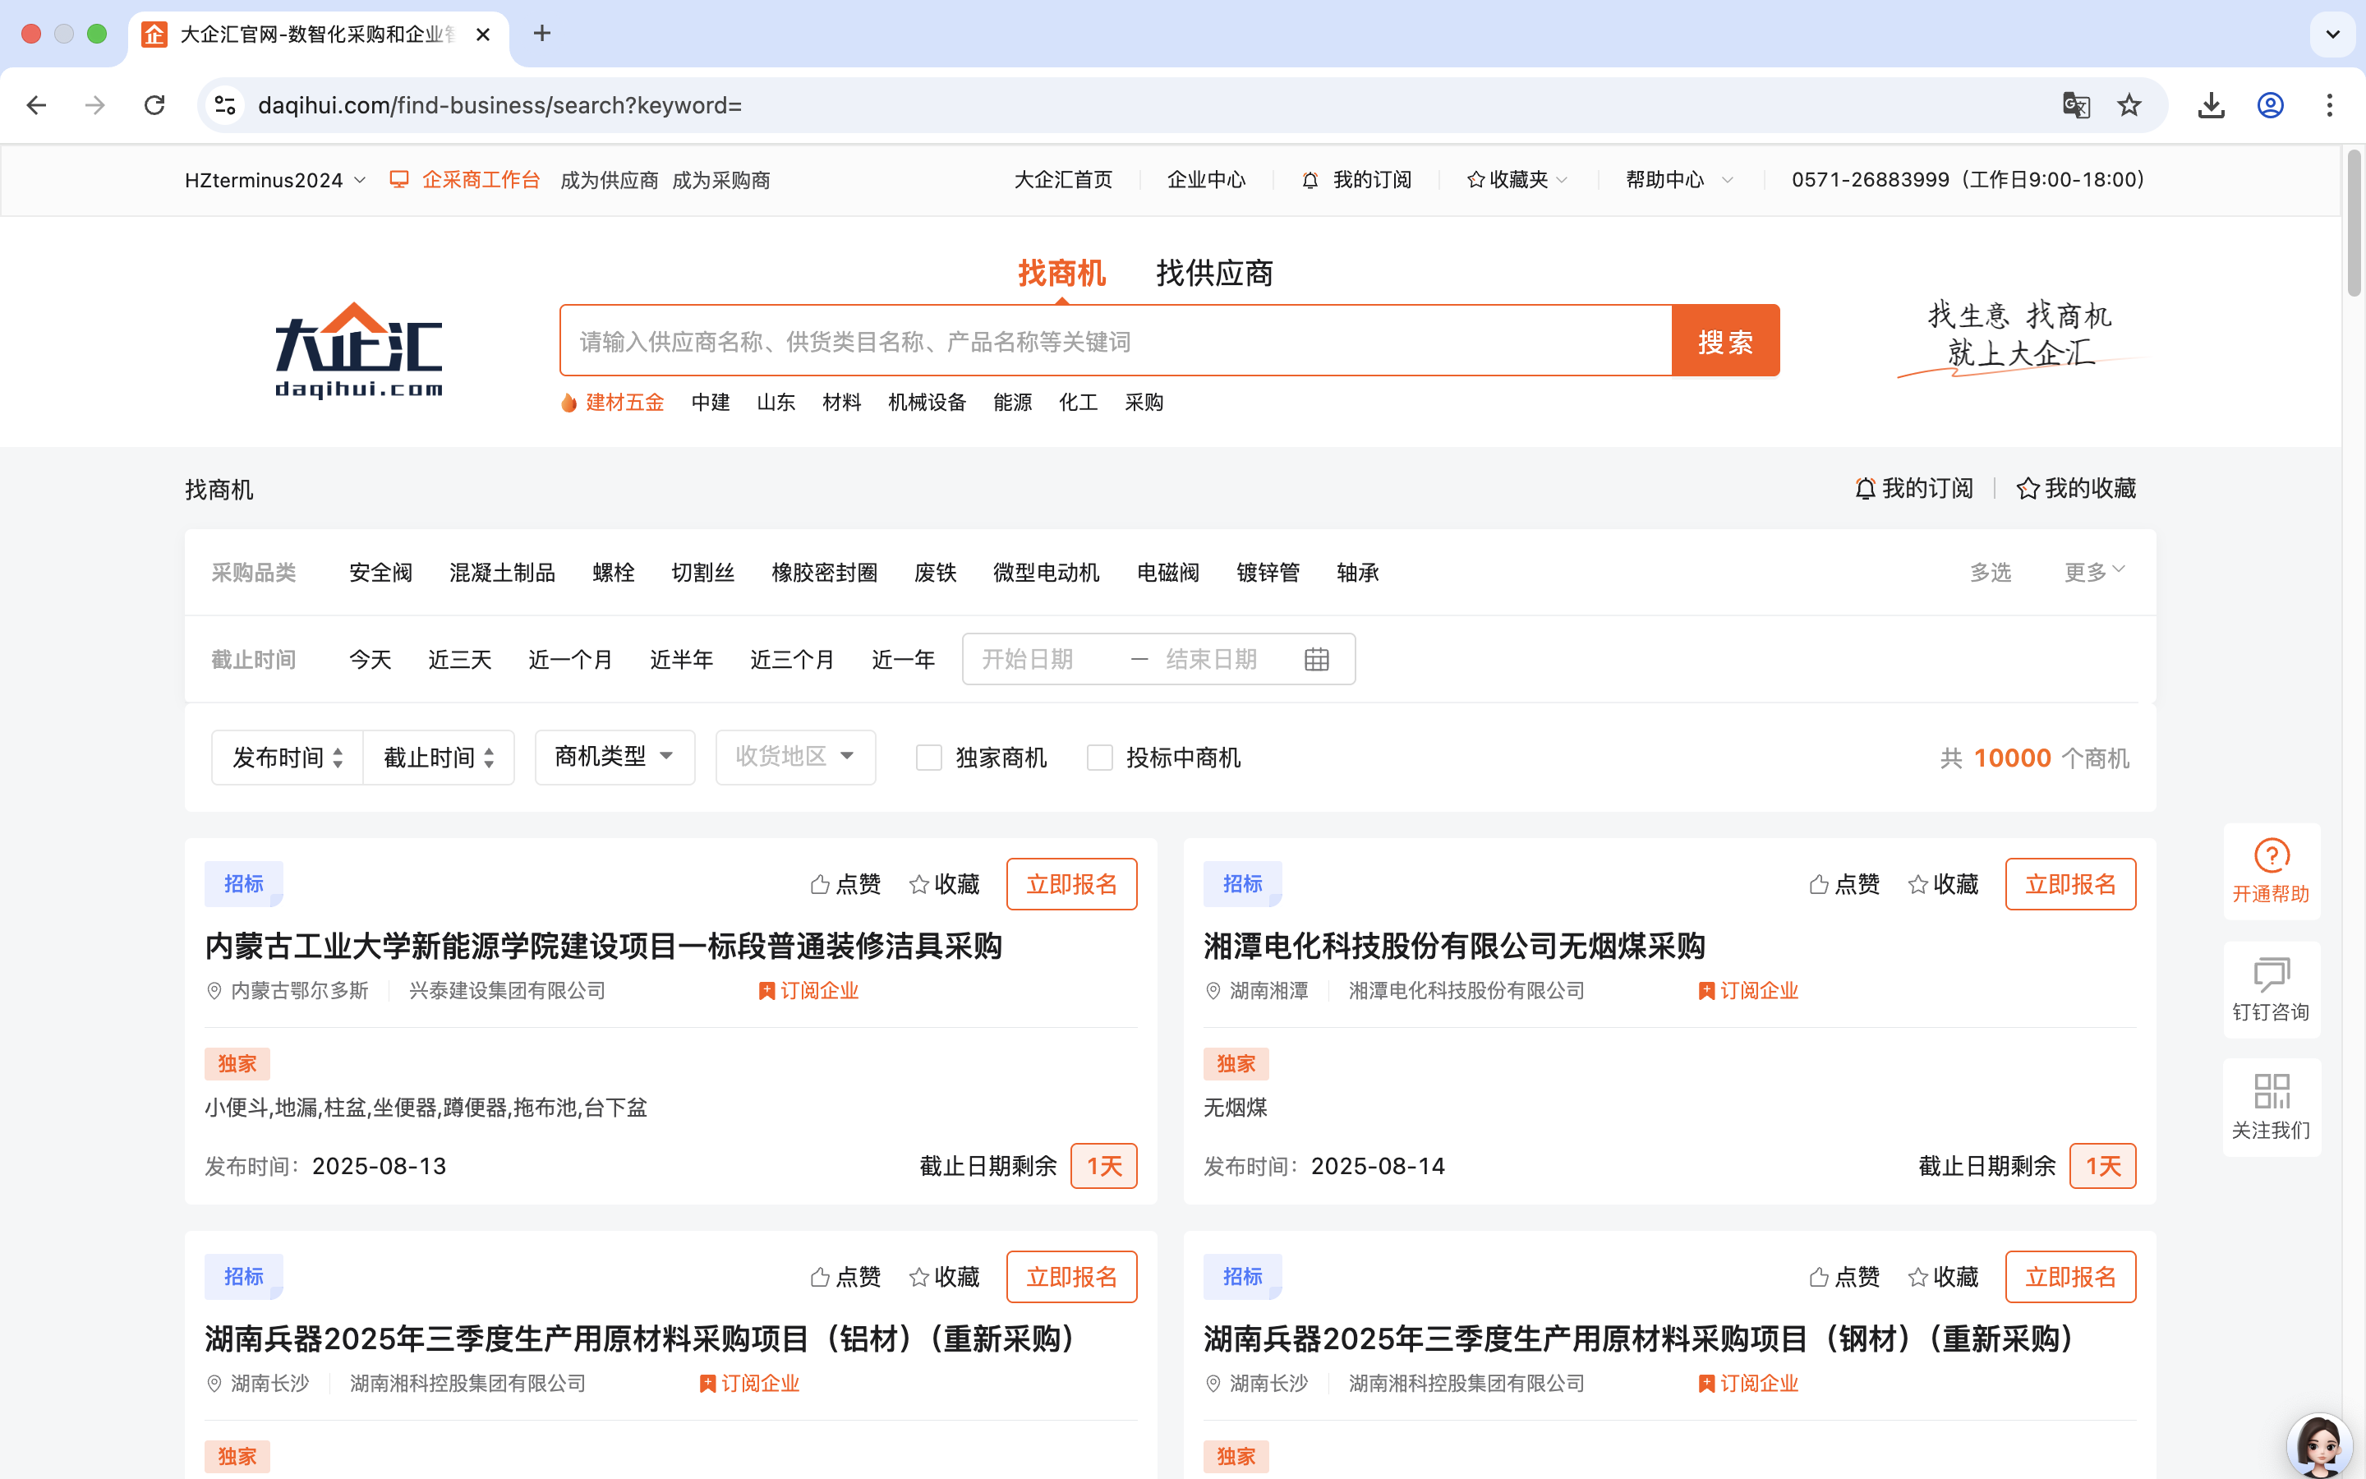Expand HZterminus2024 account dropdown
The height and width of the screenshot is (1479, 2366).
(276, 180)
